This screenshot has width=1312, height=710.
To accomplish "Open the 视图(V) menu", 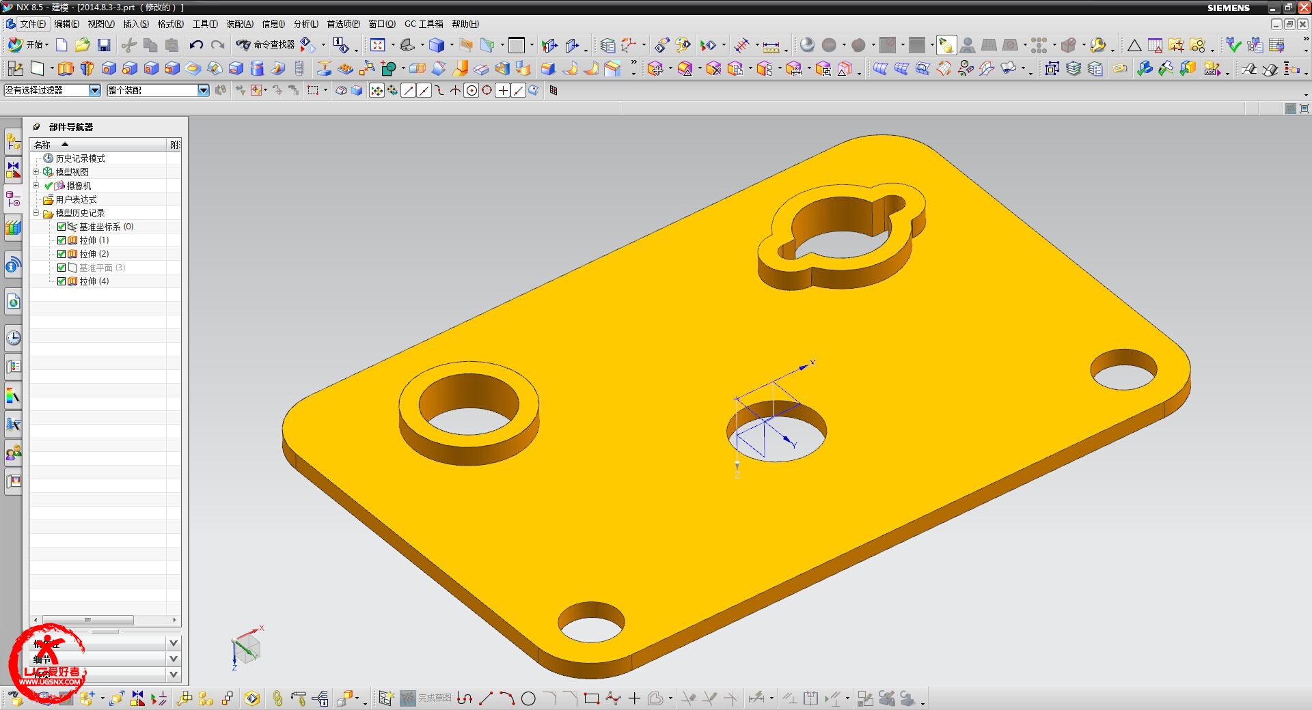I will tap(101, 24).
